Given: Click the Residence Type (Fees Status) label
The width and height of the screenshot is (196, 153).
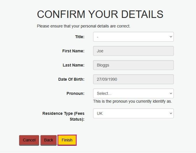Looking at the screenshot, I should coord(63,116).
